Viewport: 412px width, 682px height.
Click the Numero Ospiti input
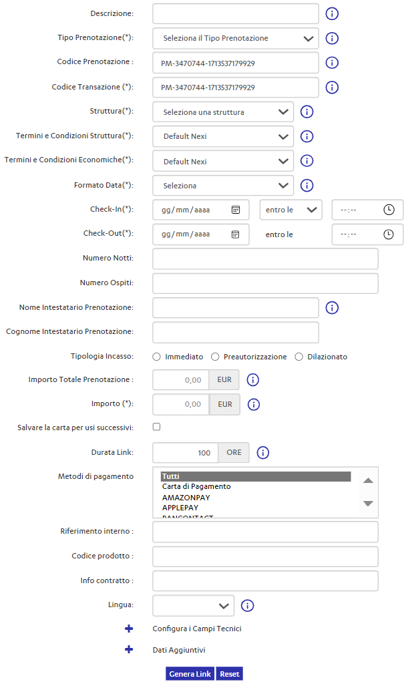click(x=265, y=284)
